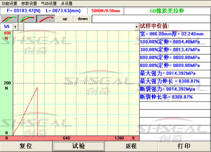Click the 5/5 sample counter box
The width and height of the screenshot is (211, 152).
coord(7,27)
